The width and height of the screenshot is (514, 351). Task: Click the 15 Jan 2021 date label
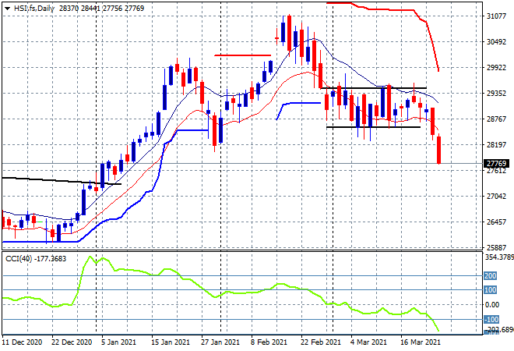click(171, 342)
